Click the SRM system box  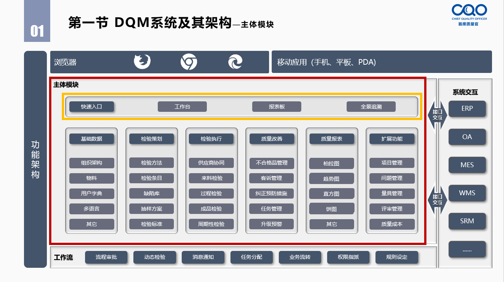click(467, 221)
